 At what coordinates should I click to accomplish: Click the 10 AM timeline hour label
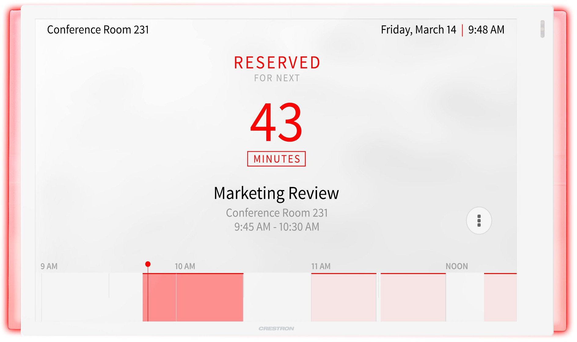(x=185, y=266)
